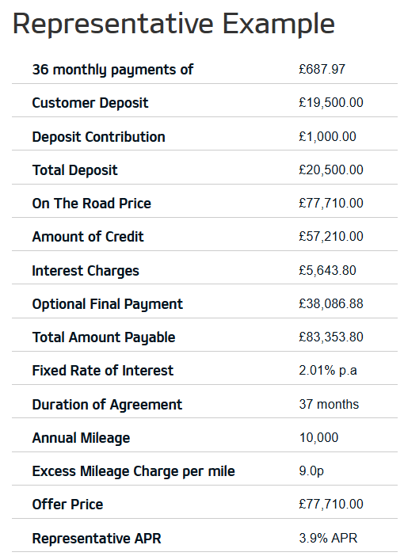Select the £57,210.00 amount of credit

point(331,236)
